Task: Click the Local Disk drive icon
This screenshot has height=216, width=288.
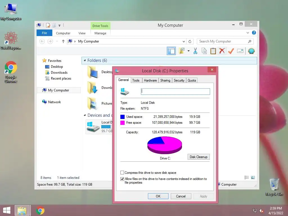Action: pyautogui.click(x=93, y=127)
